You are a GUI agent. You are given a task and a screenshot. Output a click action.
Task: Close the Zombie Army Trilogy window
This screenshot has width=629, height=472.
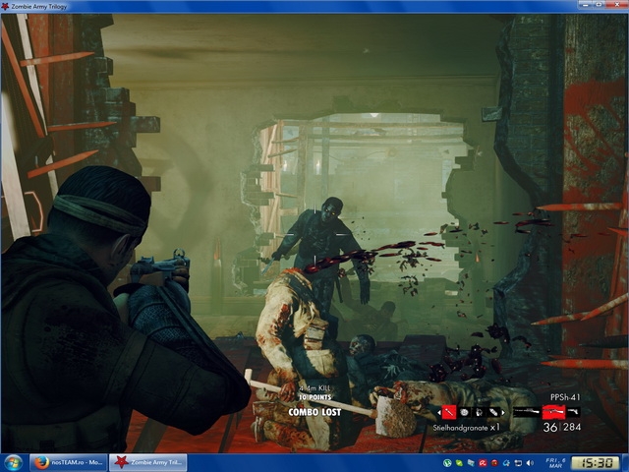(x=617, y=4)
